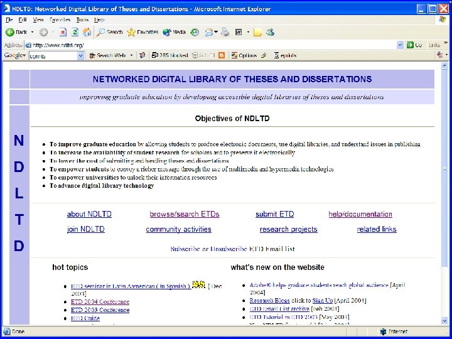The width and height of the screenshot is (452, 339).
Task: Click the Go button beside address bar
Action: tap(414, 45)
